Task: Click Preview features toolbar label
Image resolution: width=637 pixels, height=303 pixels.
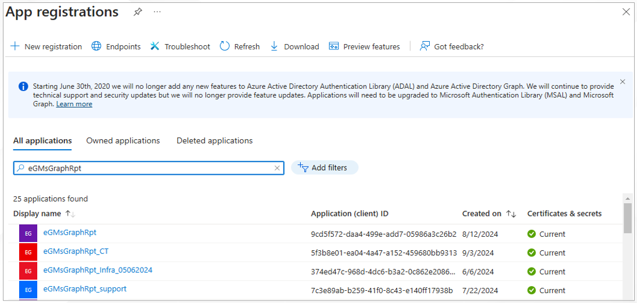Action: pyautogui.click(x=372, y=46)
